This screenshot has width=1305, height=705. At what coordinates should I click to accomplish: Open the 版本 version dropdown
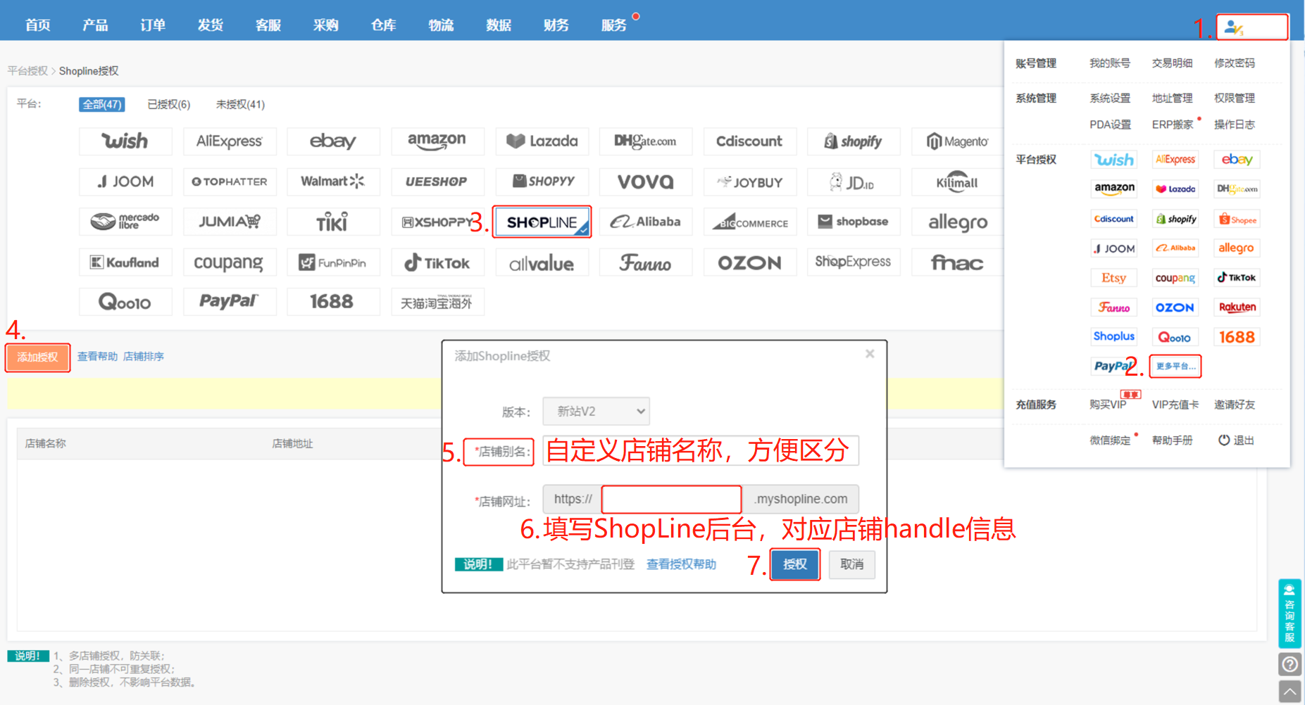597,412
